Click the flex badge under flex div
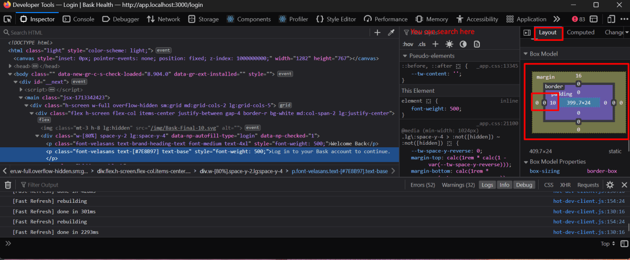 pos(45,120)
